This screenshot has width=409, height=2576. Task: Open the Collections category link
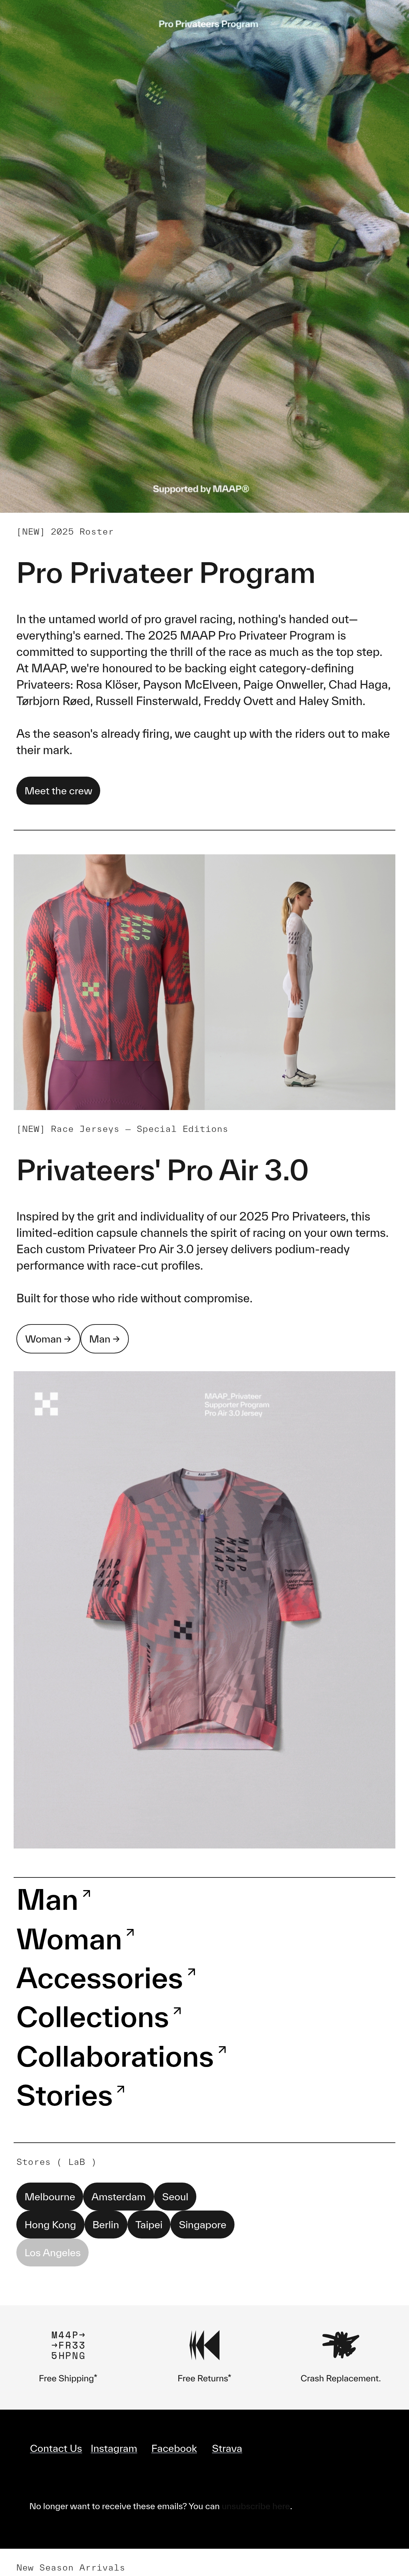(99, 2017)
